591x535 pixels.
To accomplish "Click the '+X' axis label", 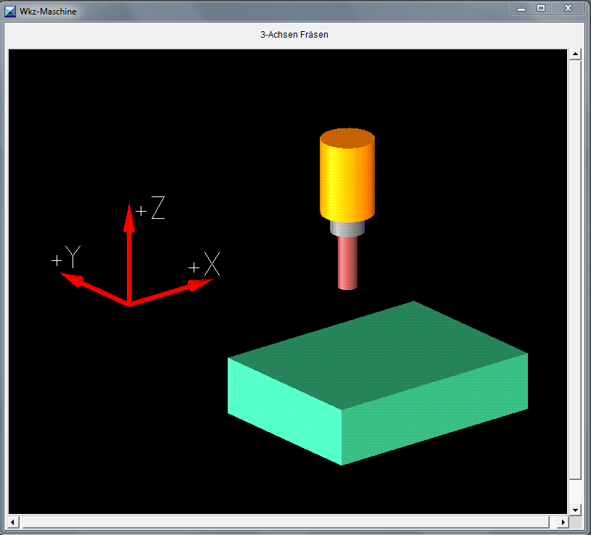I will (204, 264).
